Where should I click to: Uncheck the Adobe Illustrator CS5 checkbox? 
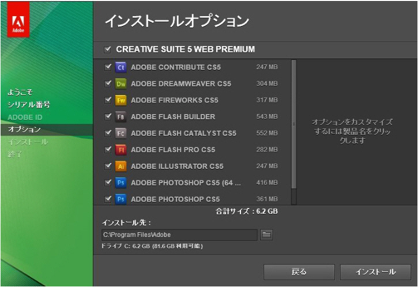108,166
